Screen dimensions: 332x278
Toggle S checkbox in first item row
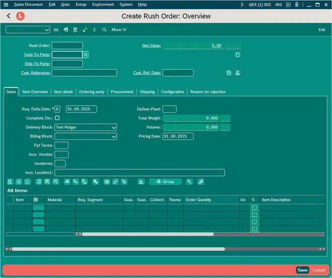pyautogui.click(x=255, y=207)
